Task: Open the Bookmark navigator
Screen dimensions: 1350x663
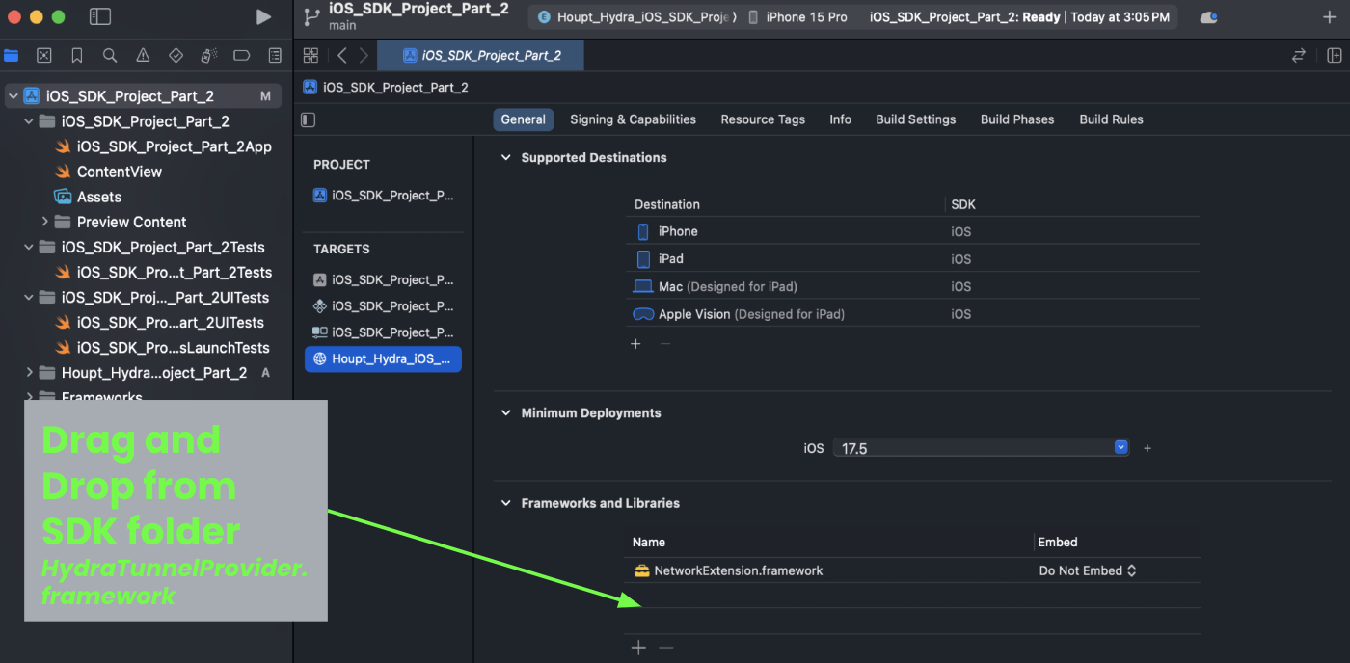Action: [x=77, y=55]
